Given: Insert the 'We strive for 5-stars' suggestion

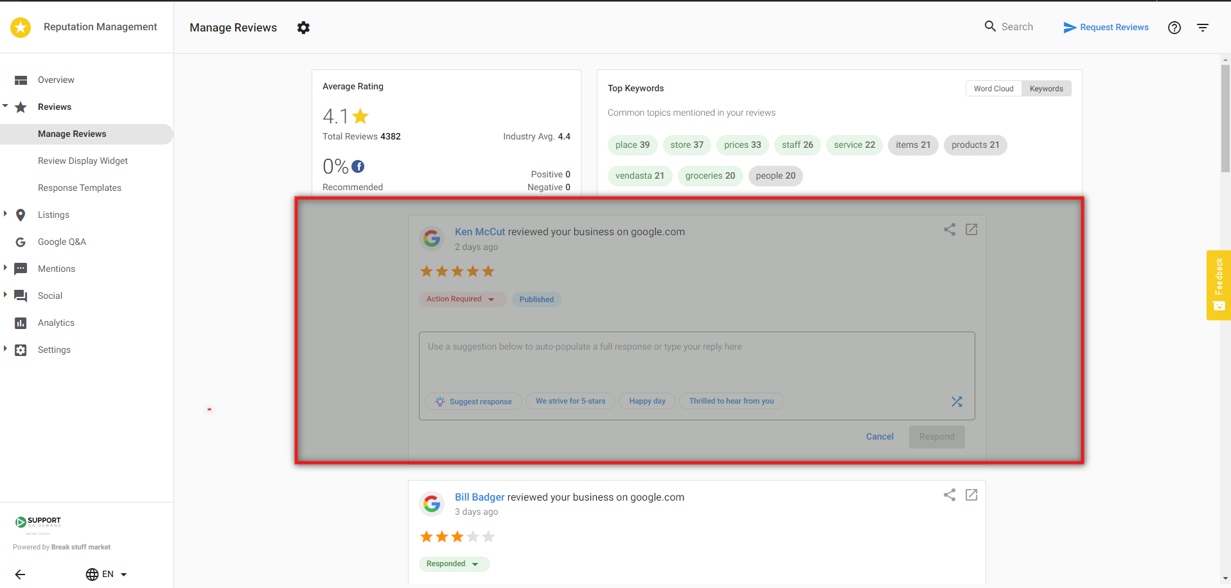Looking at the screenshot, I should pos(570,400).
